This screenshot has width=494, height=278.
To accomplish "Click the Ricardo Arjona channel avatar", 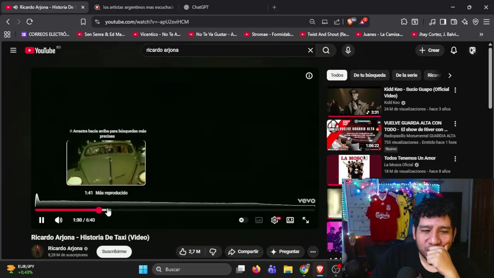I will (37, 251).
